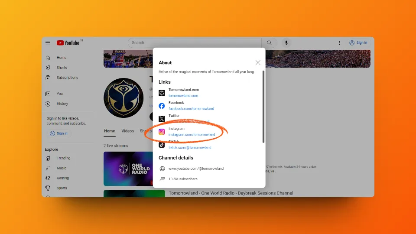The height and width of the screenshot is (234, 416).
Task: Click the sidebar Sign in button
Action: pos(59,133)
